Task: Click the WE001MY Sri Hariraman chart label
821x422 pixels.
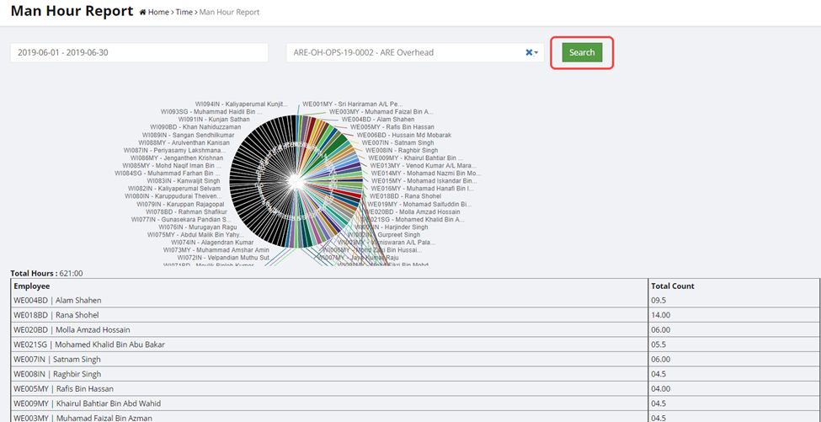Action: click(352, 104)
